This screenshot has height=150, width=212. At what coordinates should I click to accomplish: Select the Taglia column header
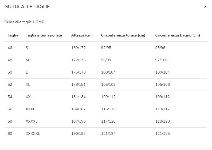(13, 35)
